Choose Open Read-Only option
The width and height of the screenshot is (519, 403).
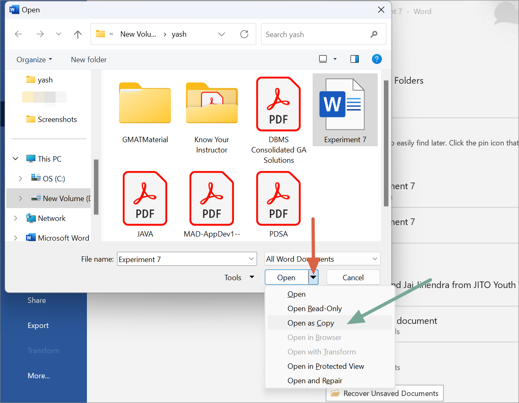tap(314, 309)
